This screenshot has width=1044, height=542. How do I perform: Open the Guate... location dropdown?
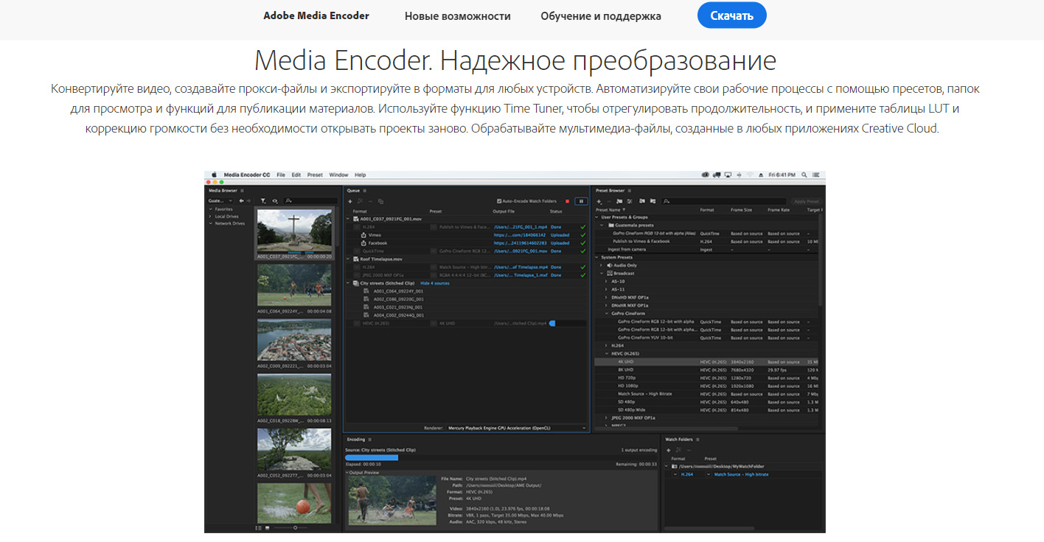coord(220,200)
